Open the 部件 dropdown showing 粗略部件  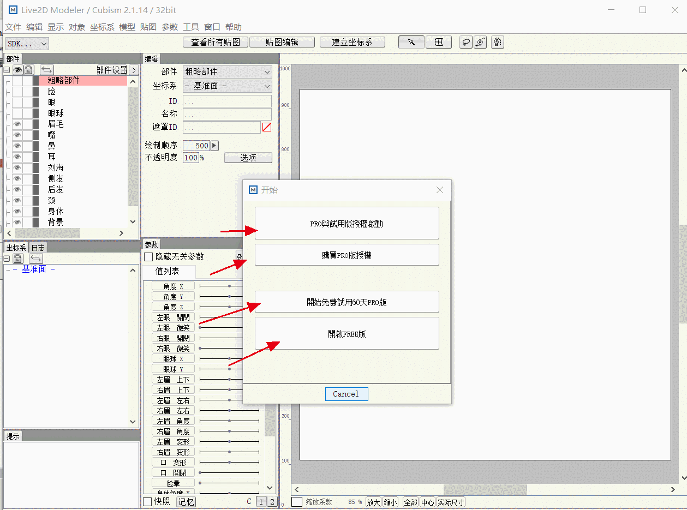pos(227,71)
